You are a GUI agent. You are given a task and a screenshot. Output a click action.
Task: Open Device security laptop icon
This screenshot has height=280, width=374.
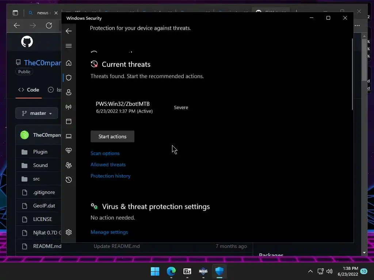69,136
